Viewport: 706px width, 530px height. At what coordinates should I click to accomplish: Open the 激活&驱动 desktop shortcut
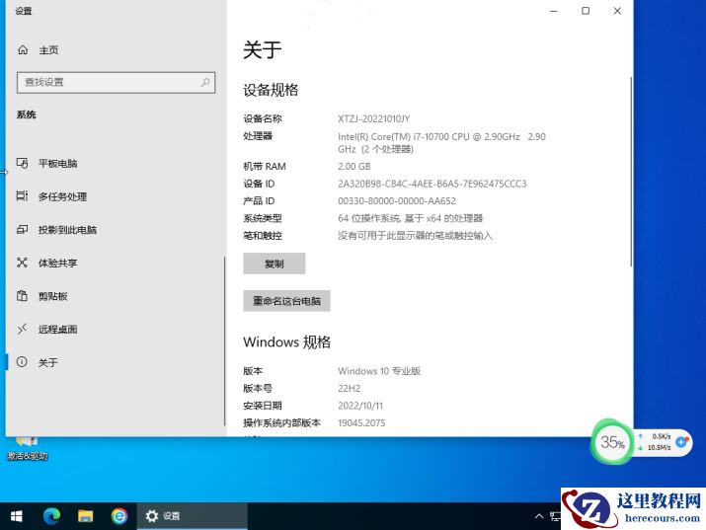(27, 448)
